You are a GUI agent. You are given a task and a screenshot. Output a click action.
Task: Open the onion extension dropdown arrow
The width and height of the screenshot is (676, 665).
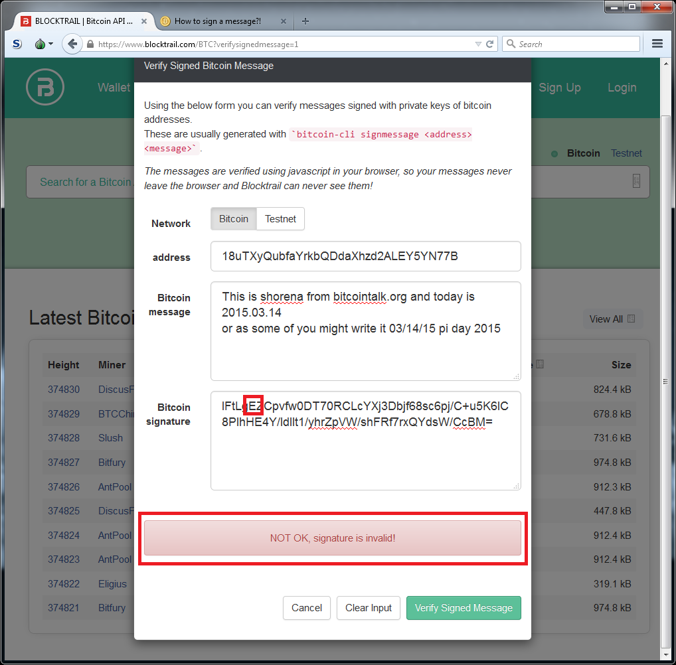51,44
